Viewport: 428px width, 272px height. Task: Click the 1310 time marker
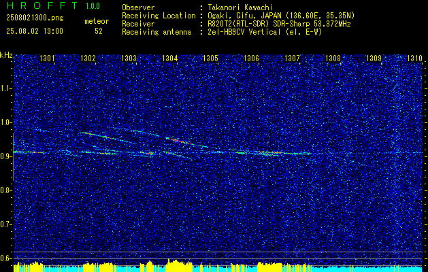pyautogui.click(x=414, y=58)
